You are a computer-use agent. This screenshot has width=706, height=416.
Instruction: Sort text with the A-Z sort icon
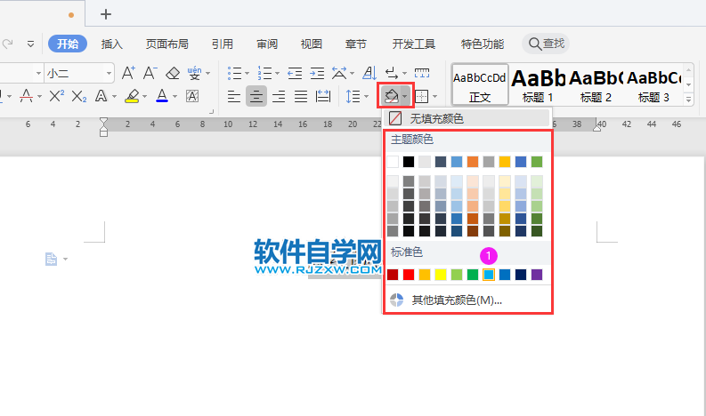[369, 73]
